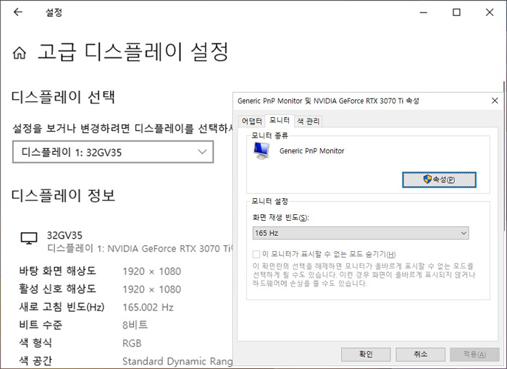
Task: Toggle the 표시할 수 없는 모드 숨기기 checkbox
Action: (x=256, y=254)
